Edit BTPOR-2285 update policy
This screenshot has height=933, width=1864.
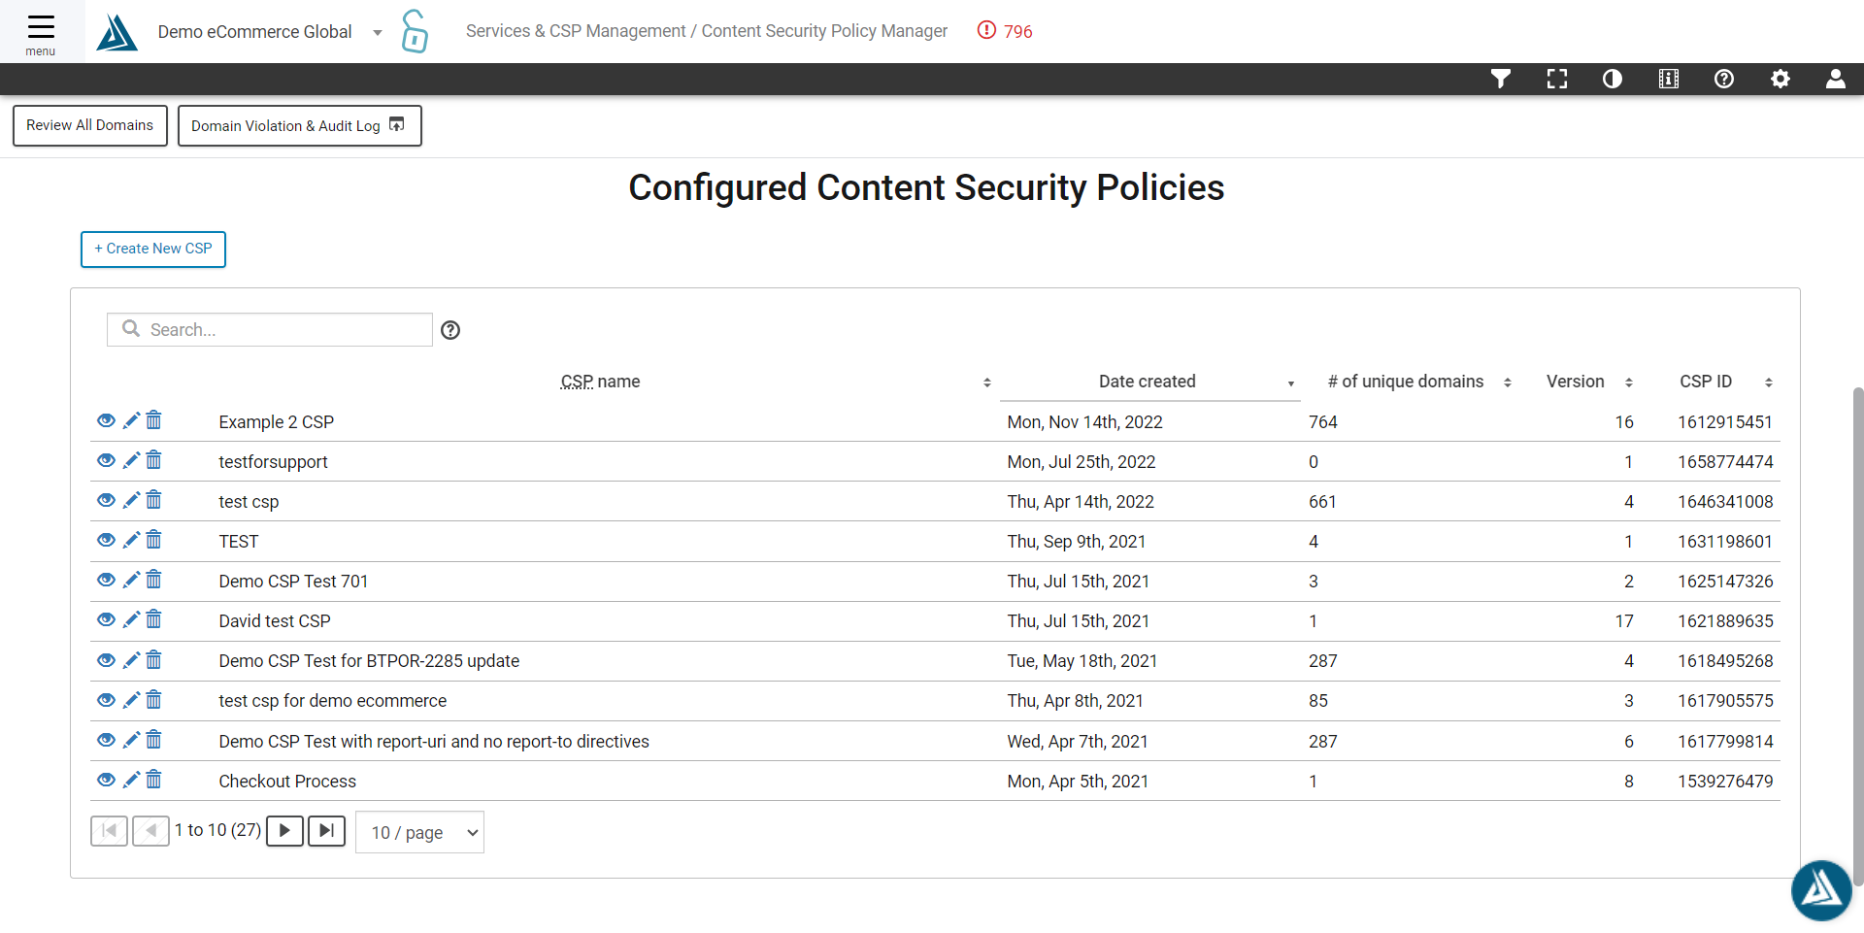coord(131,660)
